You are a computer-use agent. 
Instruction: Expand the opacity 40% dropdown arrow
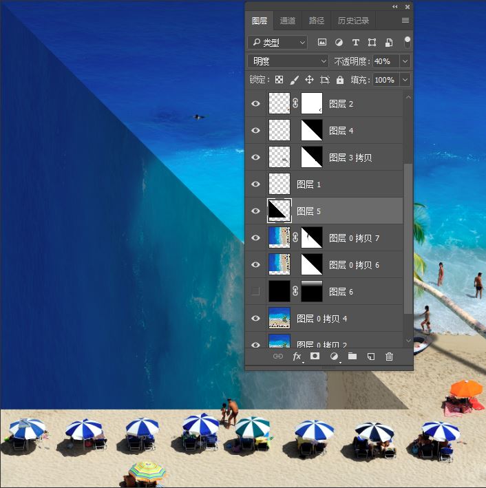(x=405, y=61)
